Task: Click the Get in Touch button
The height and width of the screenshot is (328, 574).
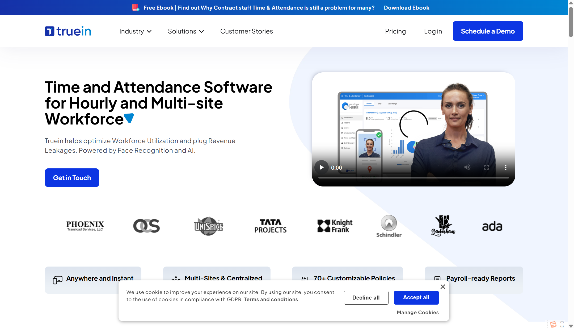Action: 72,178
